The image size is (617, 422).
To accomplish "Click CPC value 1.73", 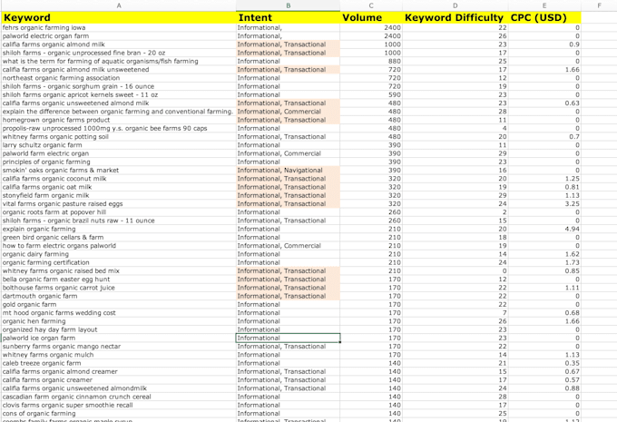I will (544, 262).
